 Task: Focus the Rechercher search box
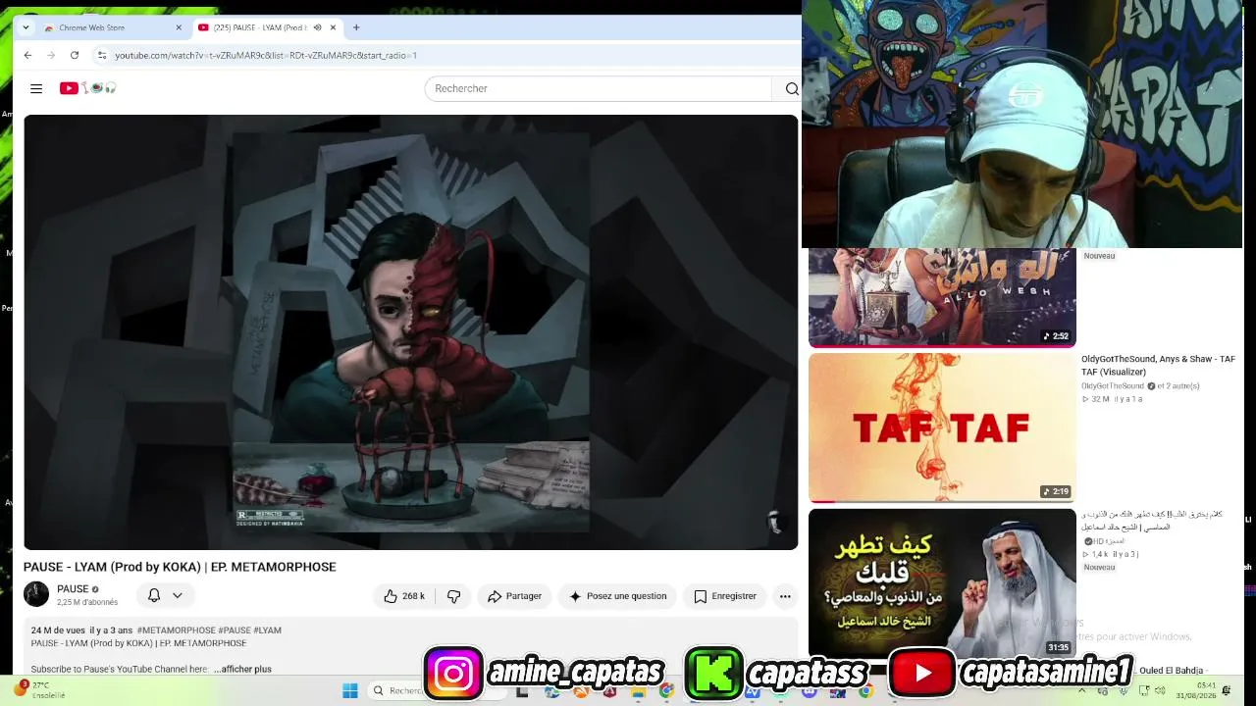point(599,88)
